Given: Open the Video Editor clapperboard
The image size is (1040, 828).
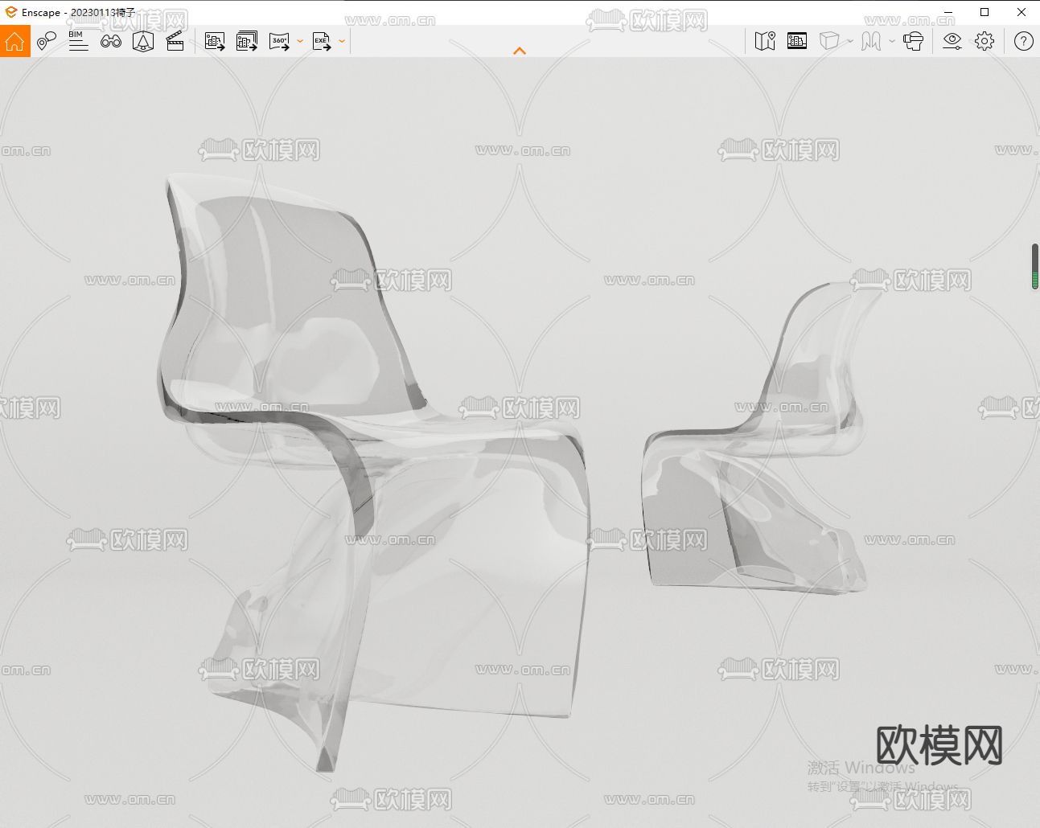Looking at the screenshot, I should pos(175,41).
